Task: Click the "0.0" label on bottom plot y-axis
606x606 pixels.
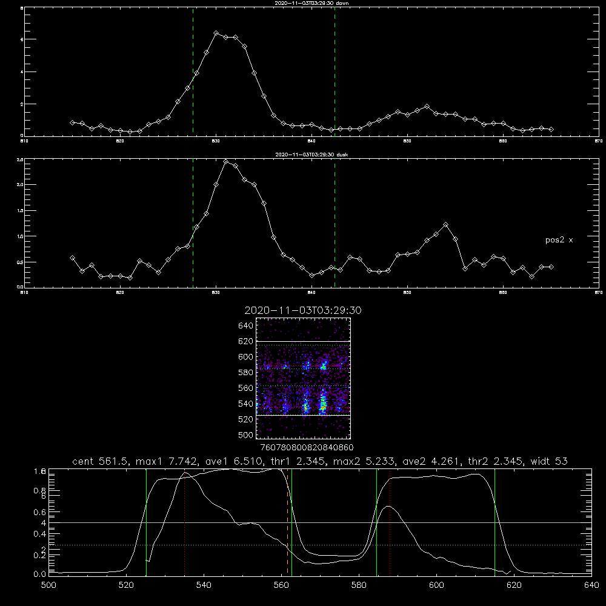Action: click(40, 574)
